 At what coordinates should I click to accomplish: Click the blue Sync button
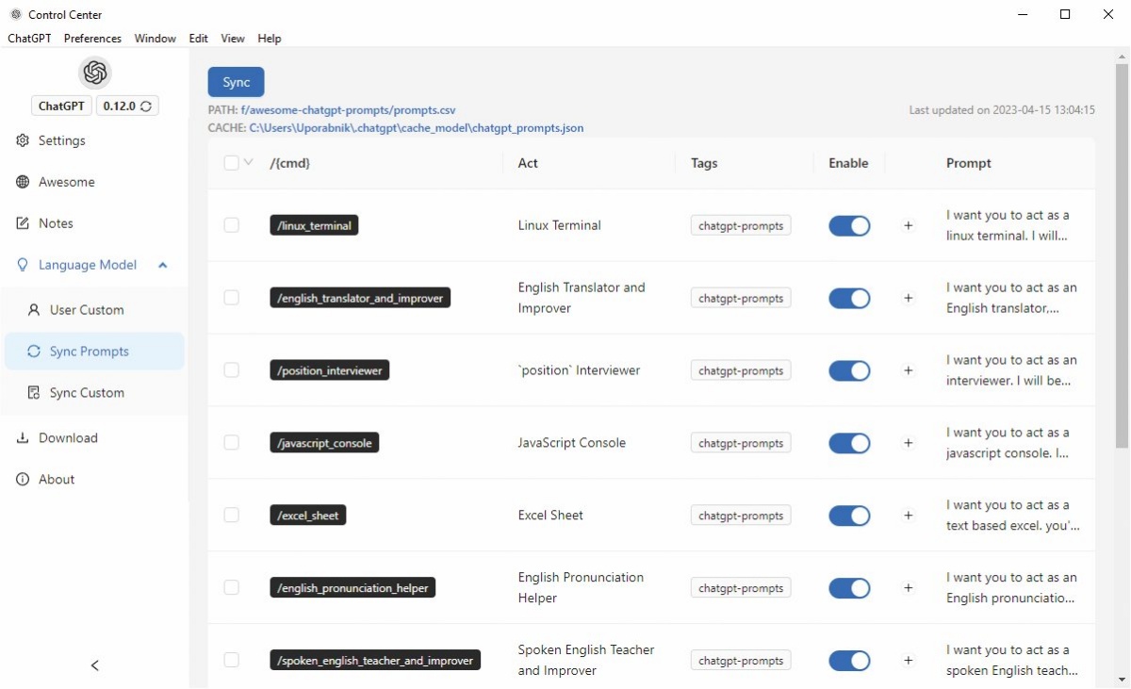(x=237, y=82)
